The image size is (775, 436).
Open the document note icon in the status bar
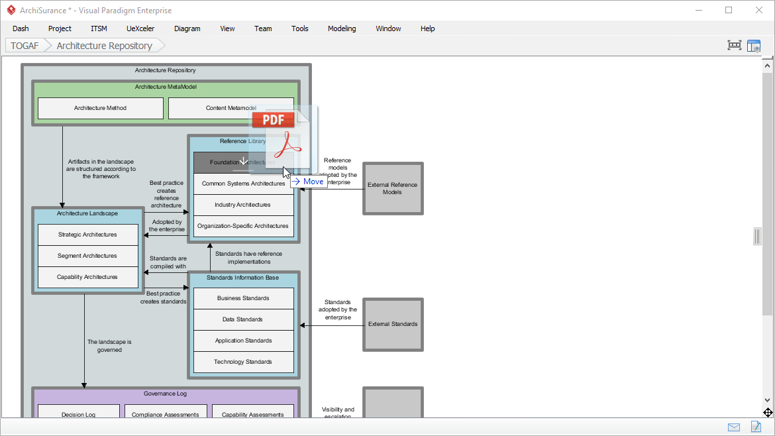(x=756, y=426)
